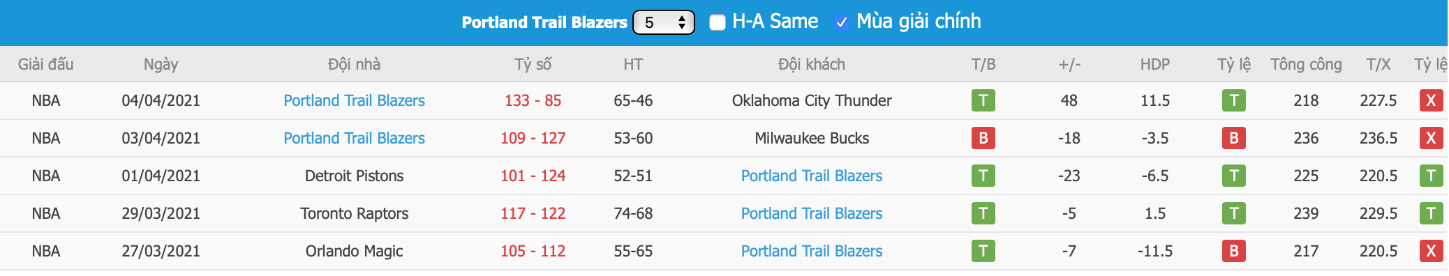The height and width of the screenshot is (276, 1449).
Task: Click red X badge in Orlando Magic row
Action: tap(1431, 251)
